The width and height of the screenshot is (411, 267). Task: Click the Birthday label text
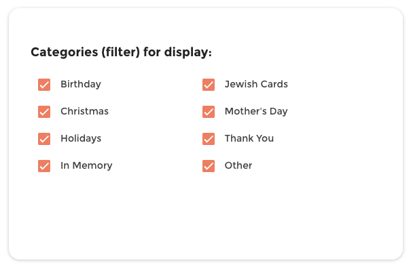pyautogui.click(x=81, y=85)
